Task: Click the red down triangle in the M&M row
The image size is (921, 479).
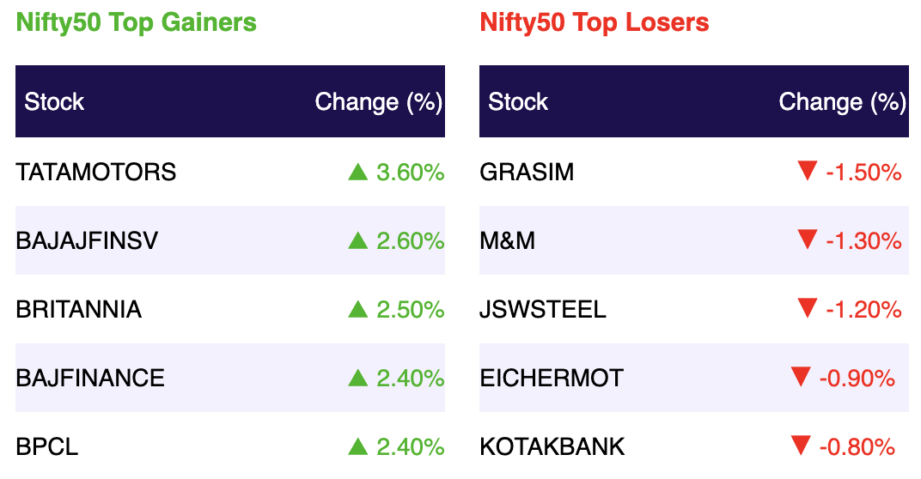Action: (807, 240)
